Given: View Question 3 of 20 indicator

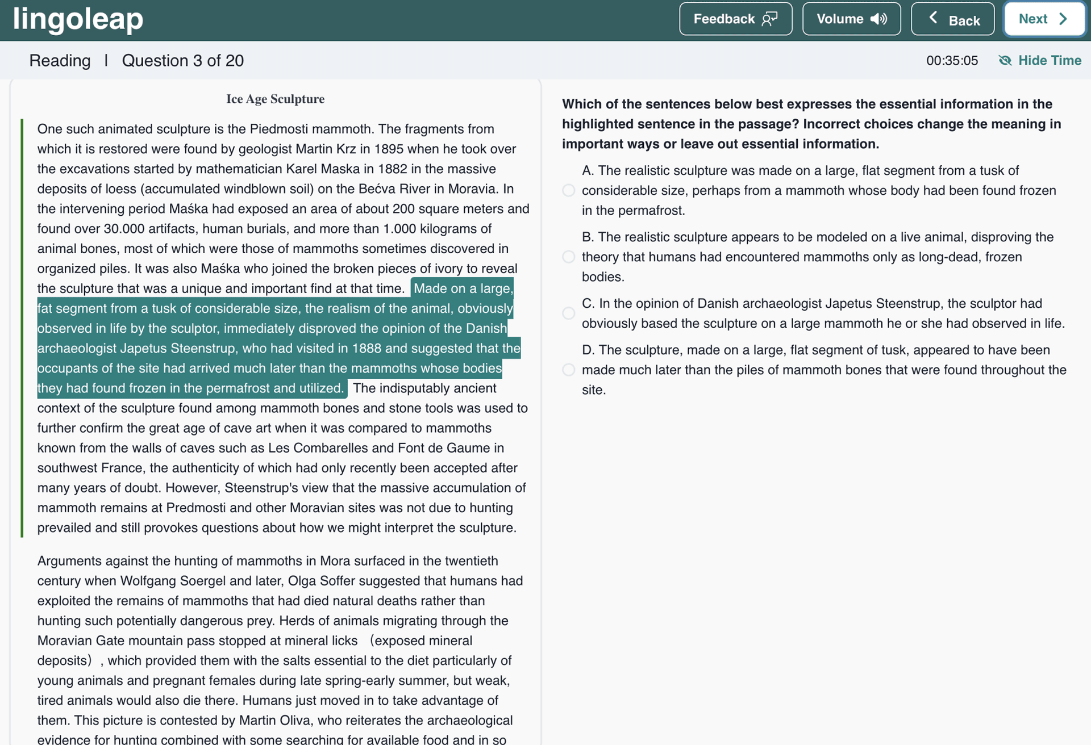Looking at the screenshot, I should coord(182,61).
